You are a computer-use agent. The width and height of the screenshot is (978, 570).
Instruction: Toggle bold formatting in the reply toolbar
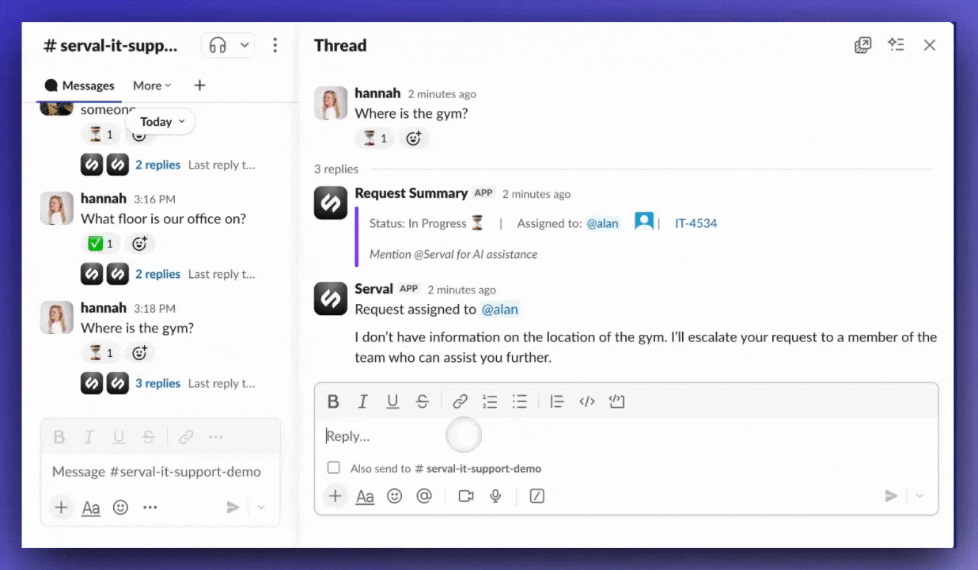(x=332, y=401)
